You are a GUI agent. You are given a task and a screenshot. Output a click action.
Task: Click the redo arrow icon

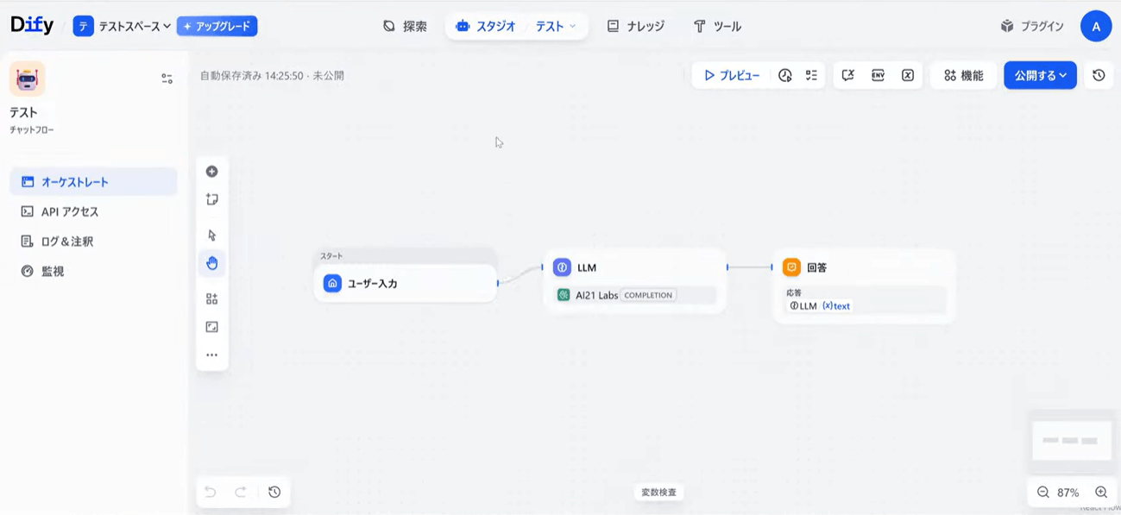(241, 492)
